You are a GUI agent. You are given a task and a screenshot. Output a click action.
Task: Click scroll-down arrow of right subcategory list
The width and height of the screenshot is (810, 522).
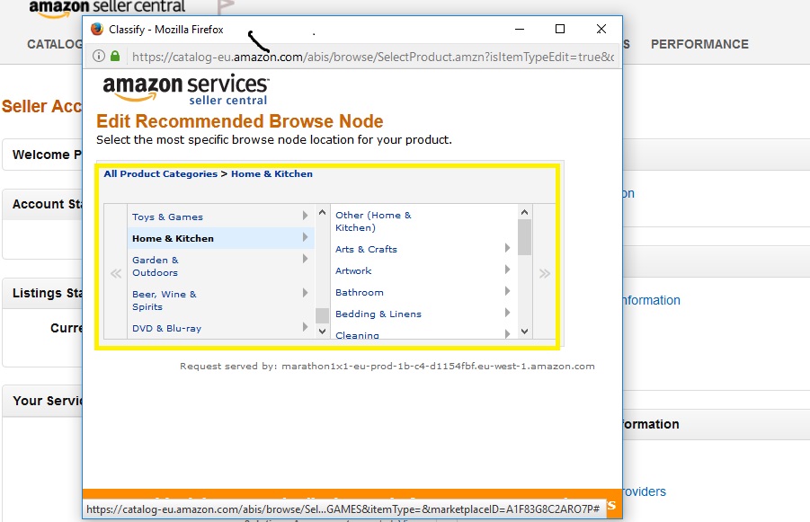524,331
